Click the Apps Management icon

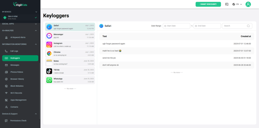[6, 100]
